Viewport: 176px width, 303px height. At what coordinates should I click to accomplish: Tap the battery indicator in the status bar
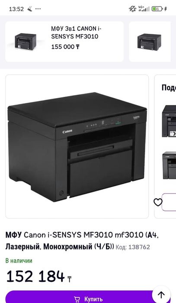click(x=157, y=9)
